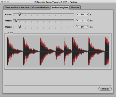Click the document icon in title bar
Screen dimensions: 116x97
pos(35,2)
